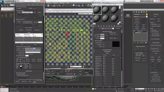Toggle Prevent Reflattening checkbox

150,39
